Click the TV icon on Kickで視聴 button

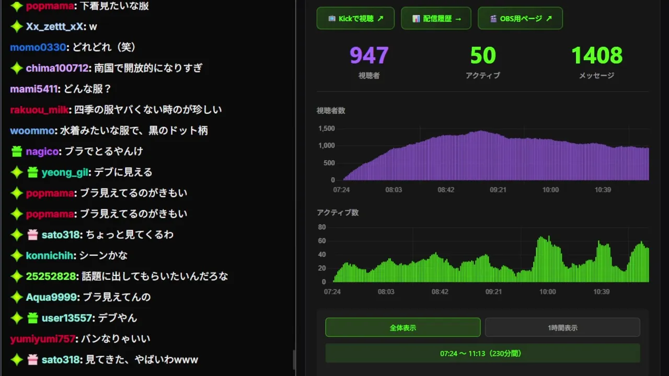[332, 18]
